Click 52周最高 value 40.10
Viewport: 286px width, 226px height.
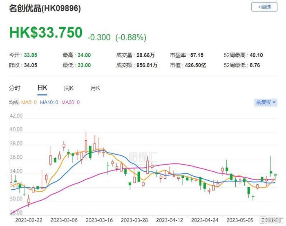coord(256,55)
